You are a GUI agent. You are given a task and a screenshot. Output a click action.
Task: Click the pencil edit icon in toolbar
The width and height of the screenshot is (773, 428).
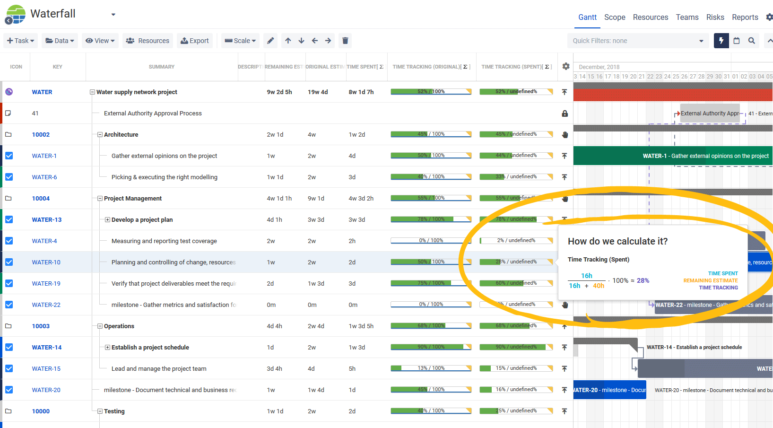coord(270,41)
